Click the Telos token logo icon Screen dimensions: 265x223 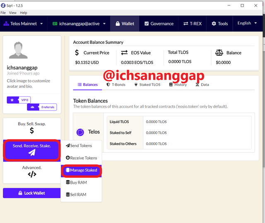(80, 132)
